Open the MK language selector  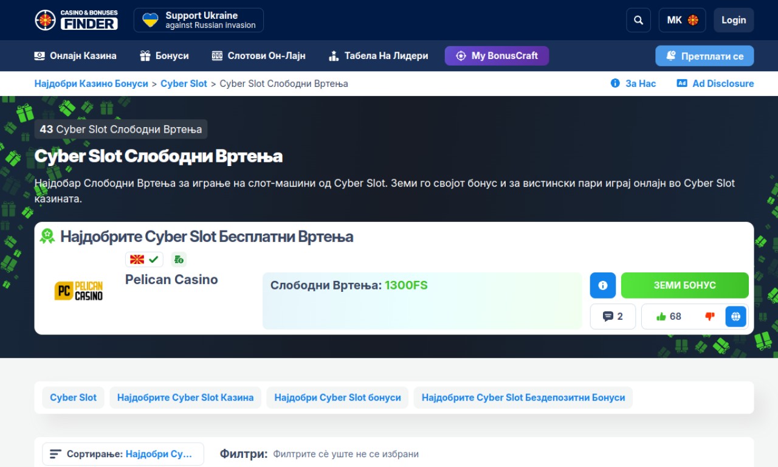pos(682,20)
